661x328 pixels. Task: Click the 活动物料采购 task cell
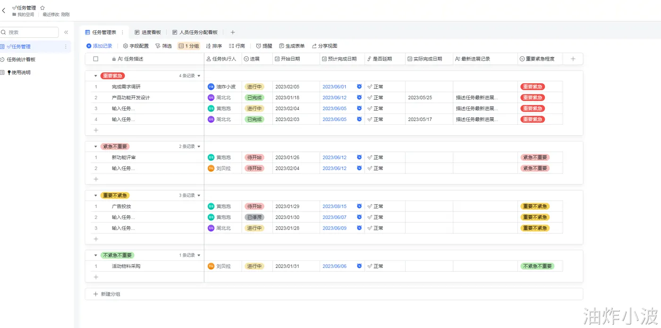pos(126,266)
